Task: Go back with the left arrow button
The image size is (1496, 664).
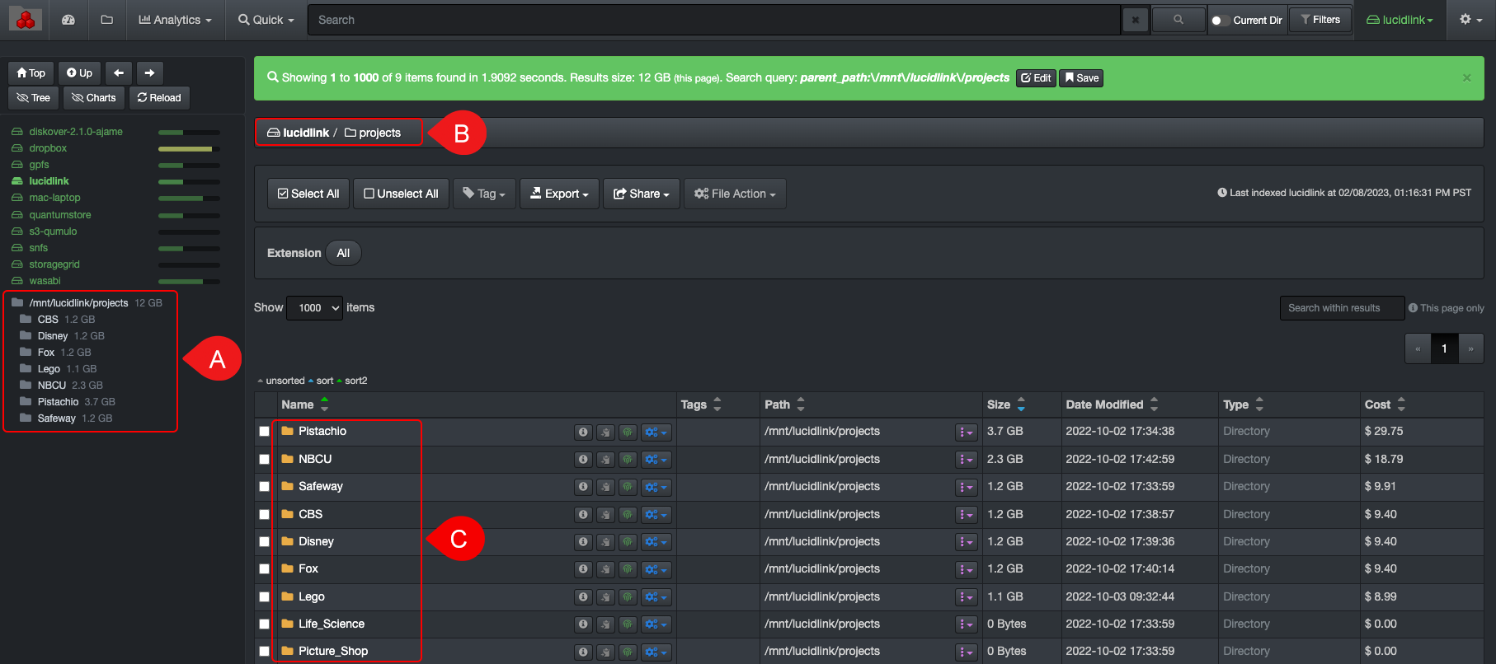Action: pyautogui.click(x=119, y=73)
